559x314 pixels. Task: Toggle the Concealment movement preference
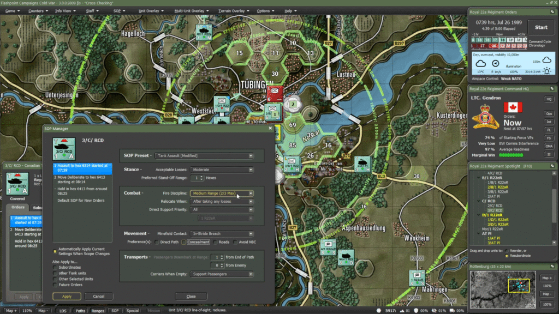[x=183, y=241]
